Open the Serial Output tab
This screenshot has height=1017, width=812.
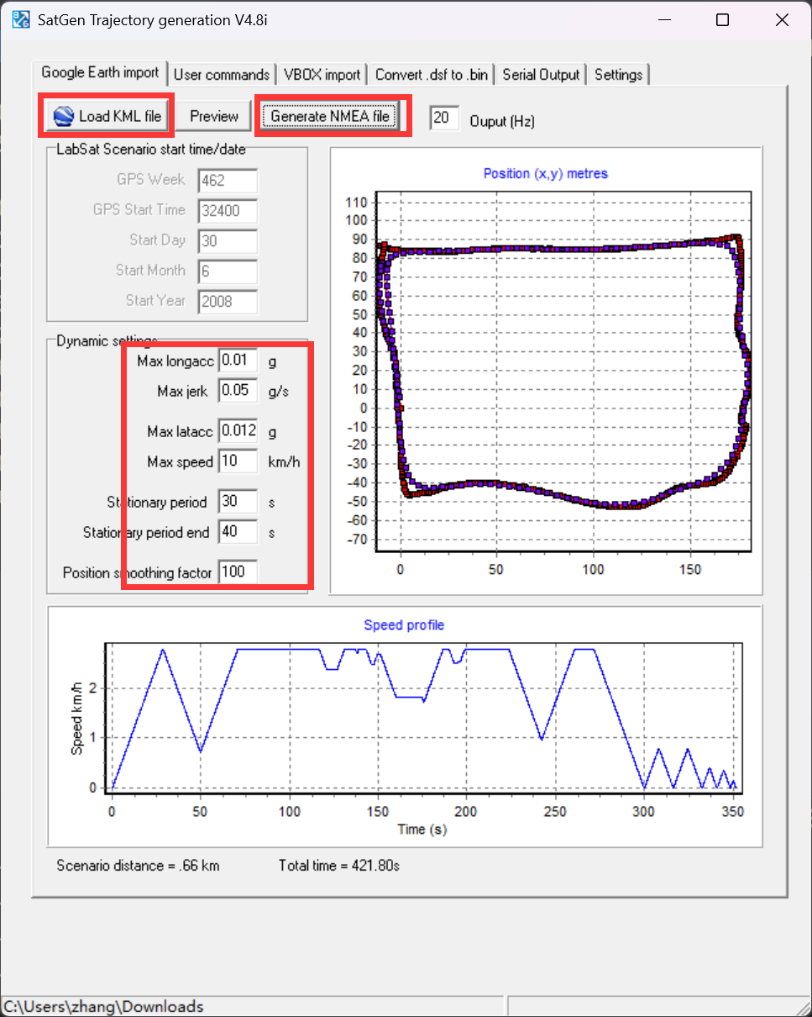point(541,75)
